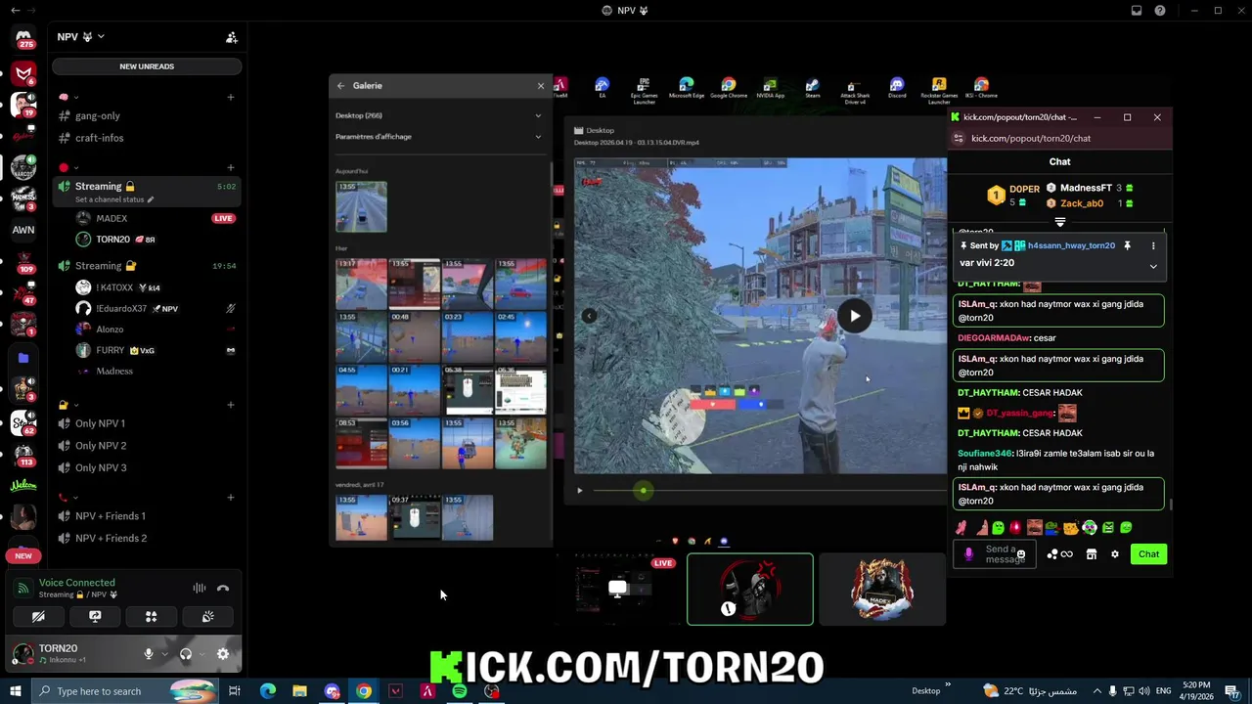The image size is (1252, 704).
Task: Collapse the lock emoji category
Action: 68,405
